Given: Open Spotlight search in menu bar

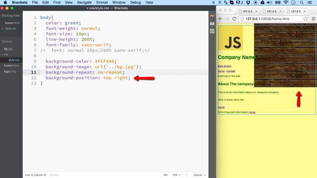Looking at the screenshot, I should click(302, 3).
